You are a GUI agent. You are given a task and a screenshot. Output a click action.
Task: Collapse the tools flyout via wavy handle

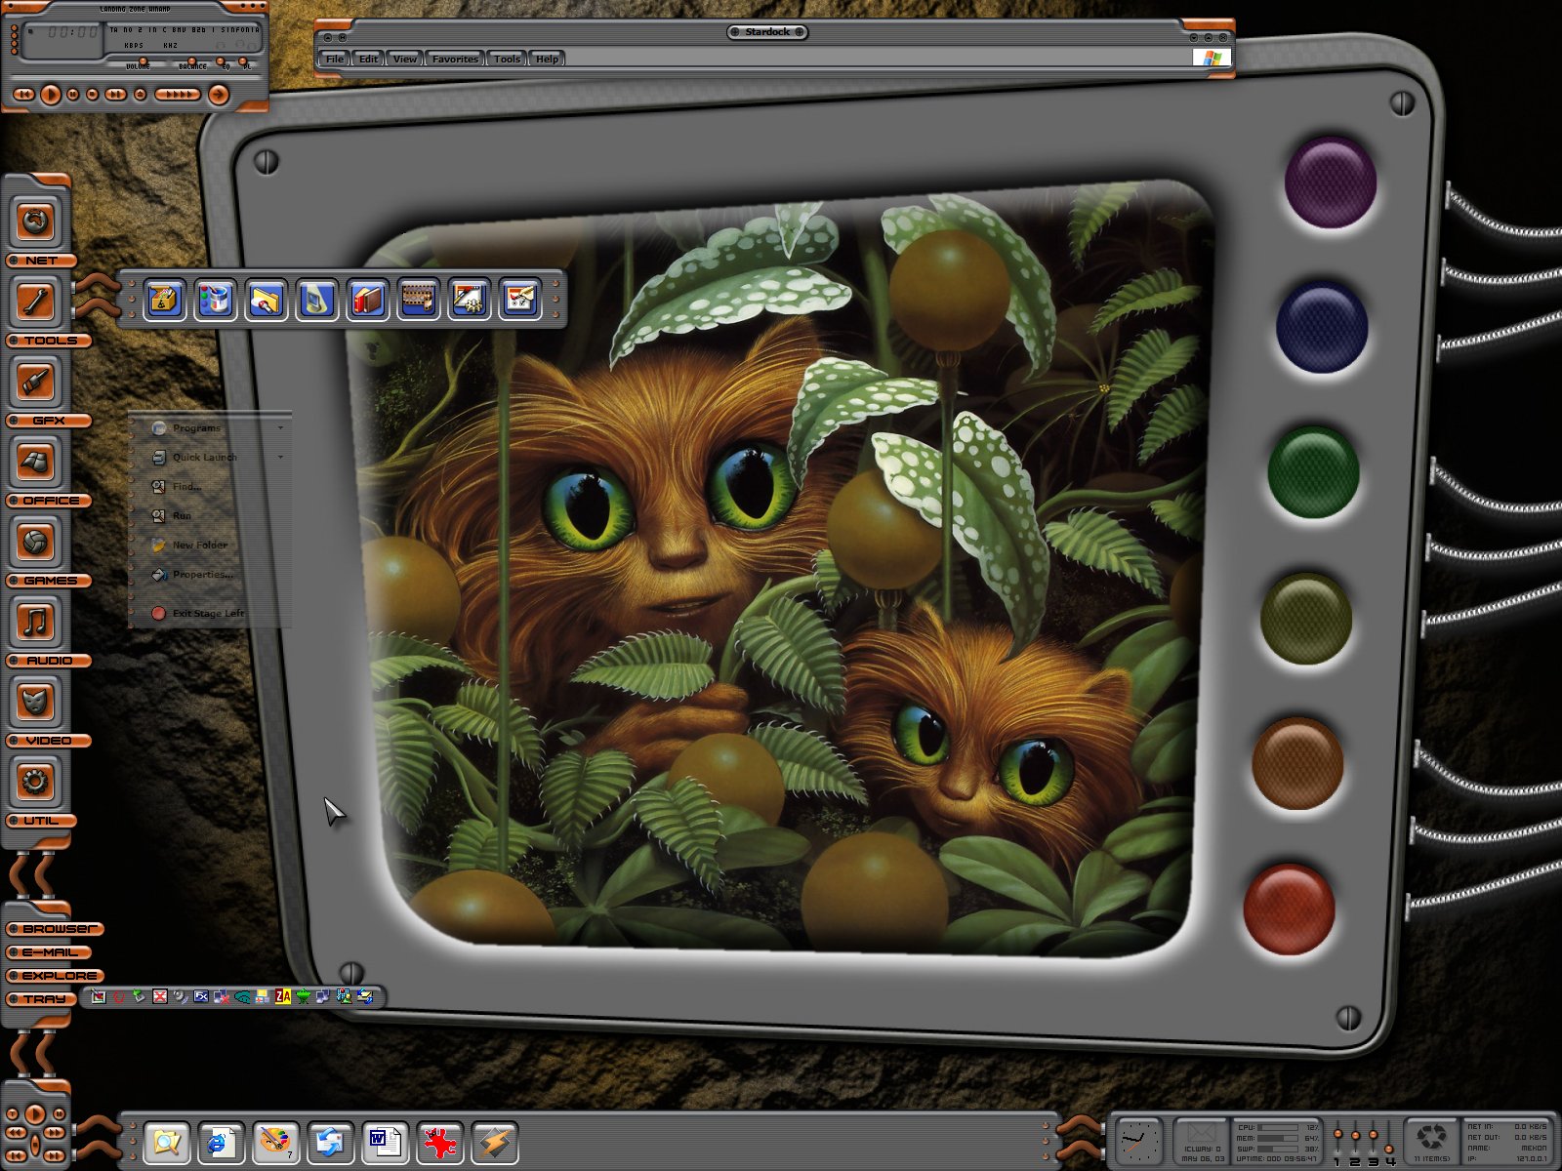pos(98,296)
